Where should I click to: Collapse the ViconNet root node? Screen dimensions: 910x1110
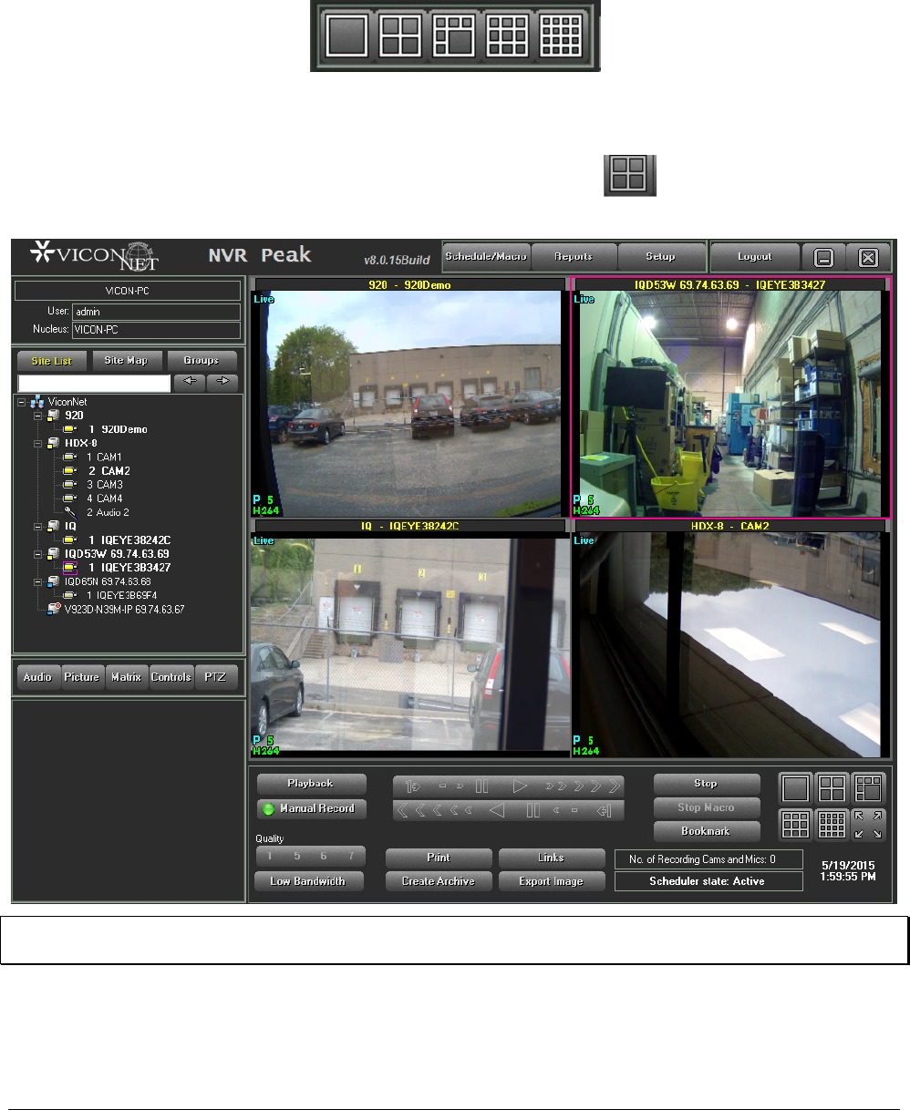21,401
